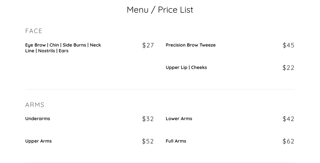
Task: Click the Menu / Price List heading
Action: point(160,10)
